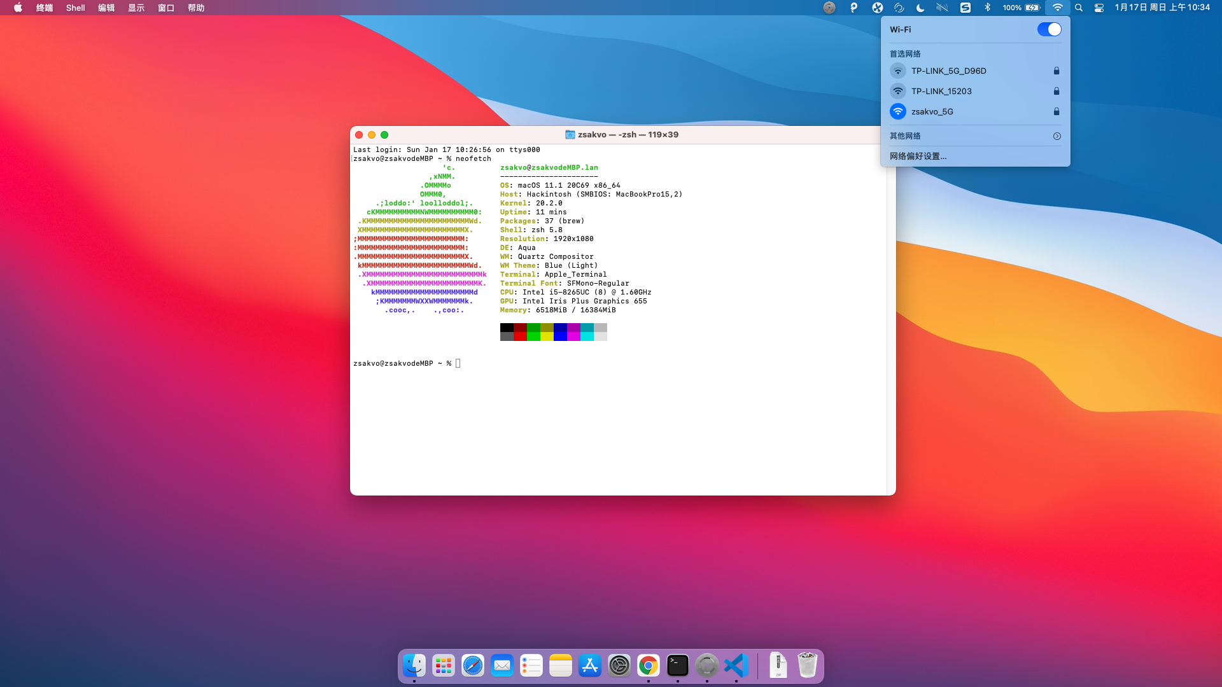1222x687 pixels.
Task: Expand the 其他网络 chevron
Action: pyautogui.click(x=1057, y=136)
